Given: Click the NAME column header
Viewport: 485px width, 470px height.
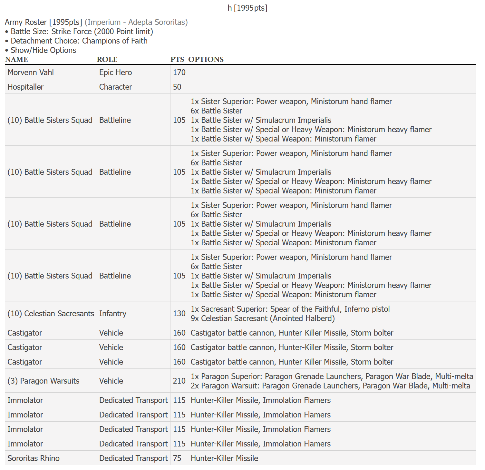Looking at the screenshot, I should 16,59.
